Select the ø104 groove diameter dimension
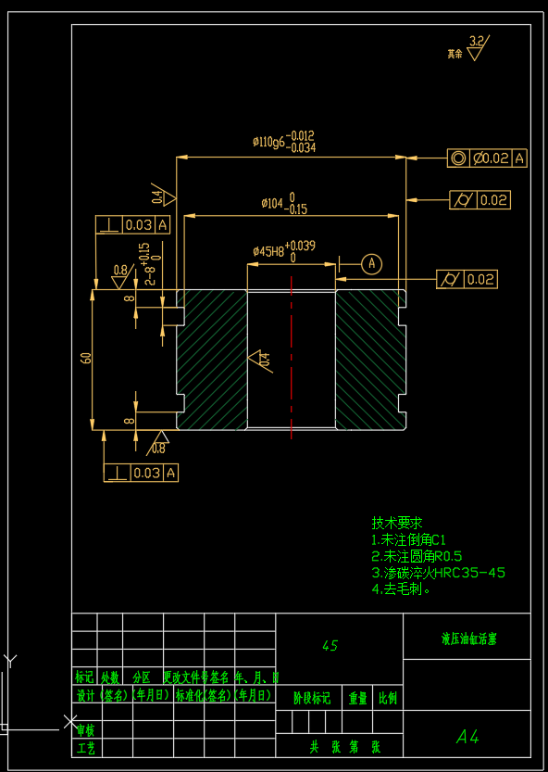This screenshot has width=548, height=772. 284,203
